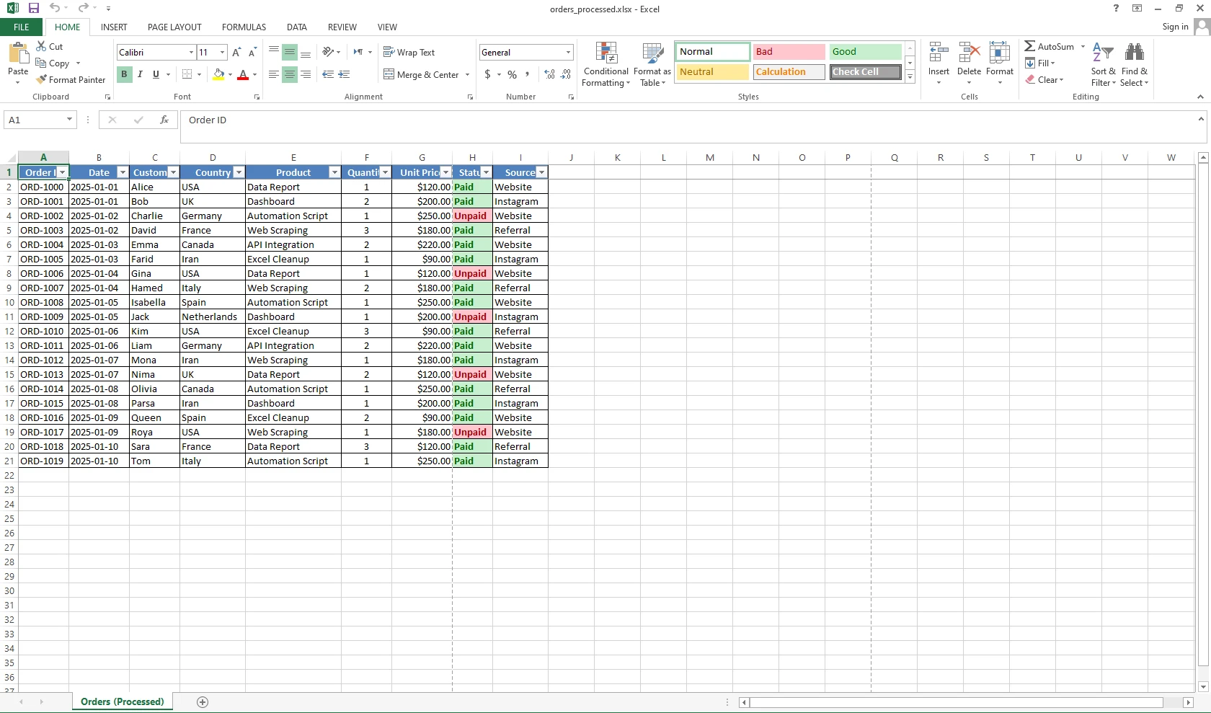This screenshot has height=713, width=1211.
Task: Click the yellow fill color button
Action: 218,74
